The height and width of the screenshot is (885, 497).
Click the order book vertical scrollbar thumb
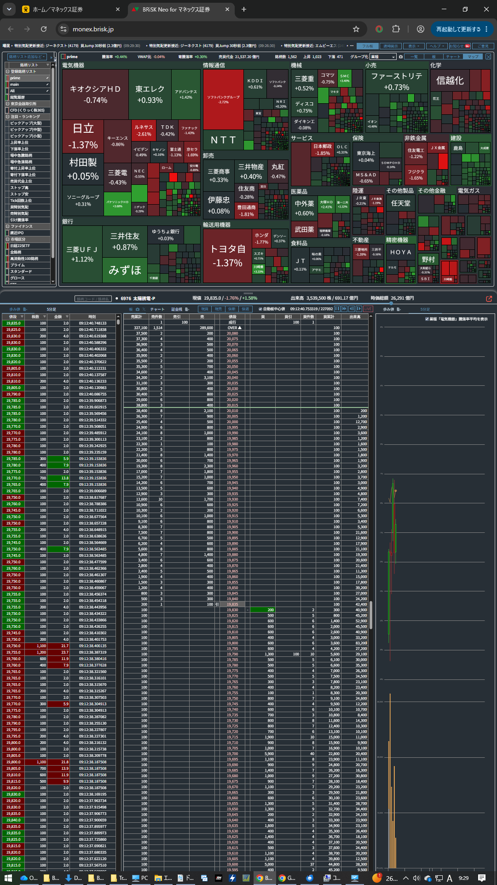pos(370,615)
